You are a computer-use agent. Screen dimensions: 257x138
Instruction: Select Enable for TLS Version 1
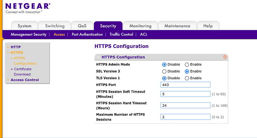pos(187,78)
